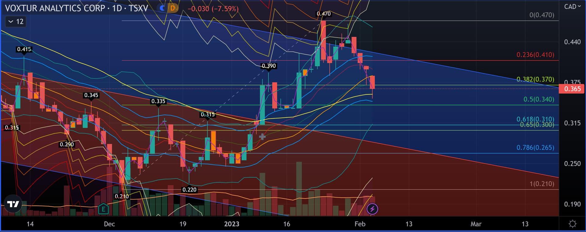The width and height of the screenshot is (586, 232).
Task: Click the purple lightning bolt icon
Action: tap(372, 209)
